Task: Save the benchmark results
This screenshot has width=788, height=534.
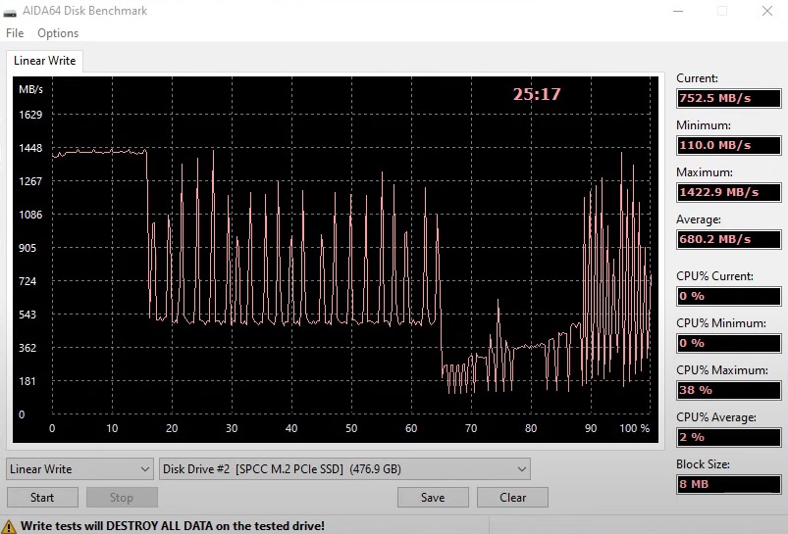Action: (433, 498)
